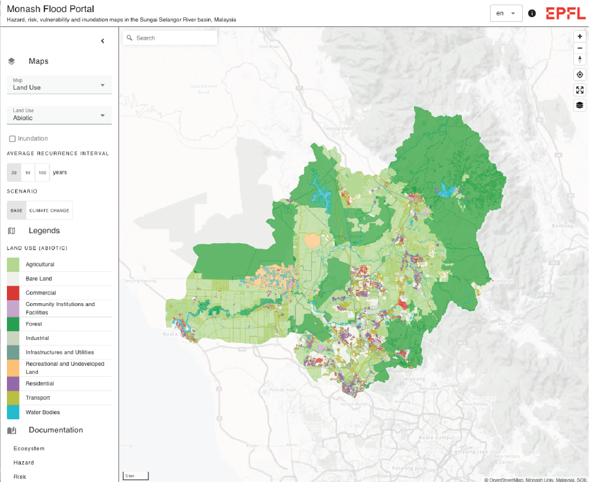Expand Land Use Abiotic dropdown
Screen dimensions: 589x482
(59, 115)
